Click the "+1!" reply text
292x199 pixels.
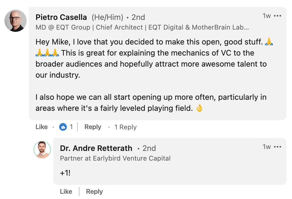coord(65,173)
